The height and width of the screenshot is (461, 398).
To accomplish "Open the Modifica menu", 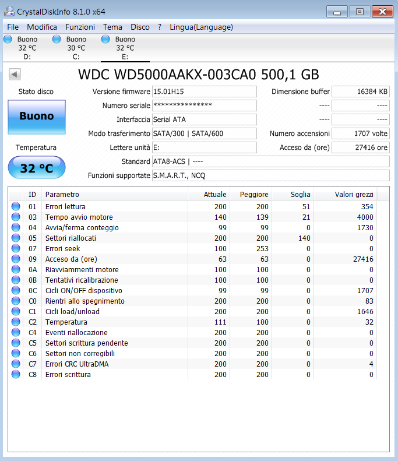I will coord(42,27).
